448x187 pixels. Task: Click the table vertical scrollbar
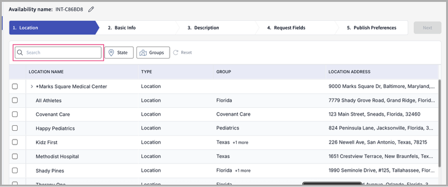tap(440, 123)
